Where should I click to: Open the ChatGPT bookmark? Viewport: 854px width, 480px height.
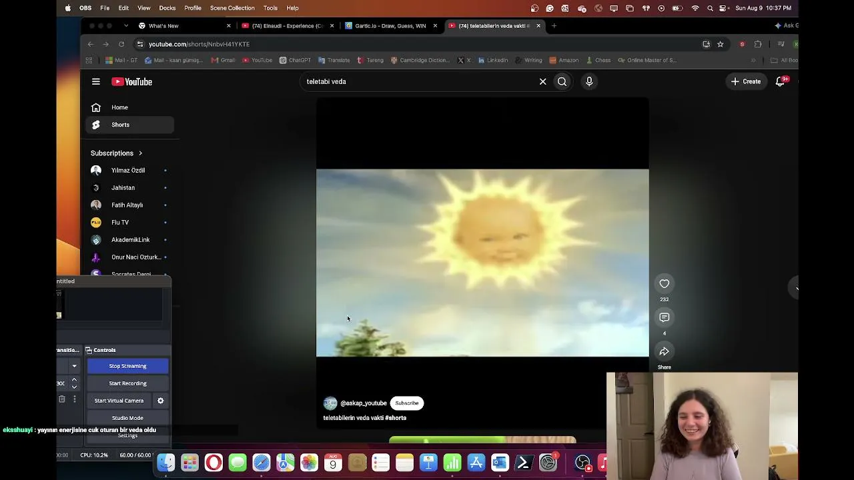coord(295,60)
